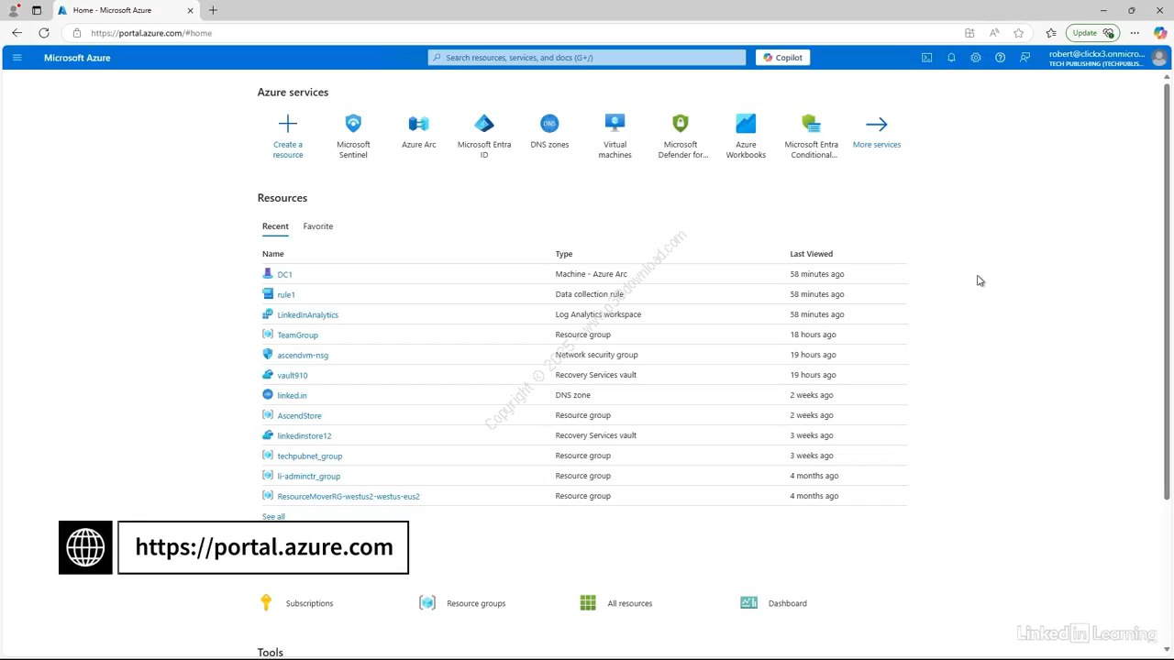Open the rule1 data collection rule
The image size is (1174, 660).
[286, 294]
